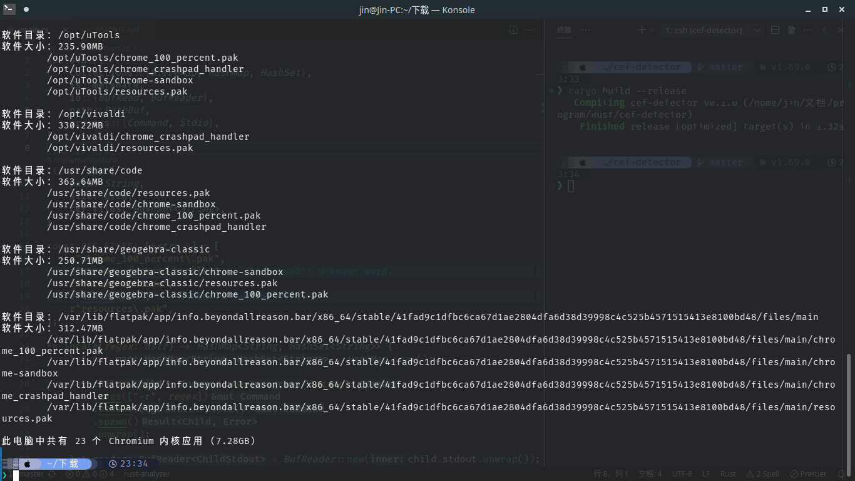Click '软件目录: /usr/share/geogebra-classic' line
Viewport: 855px width, 481px height.
(106, 249)
